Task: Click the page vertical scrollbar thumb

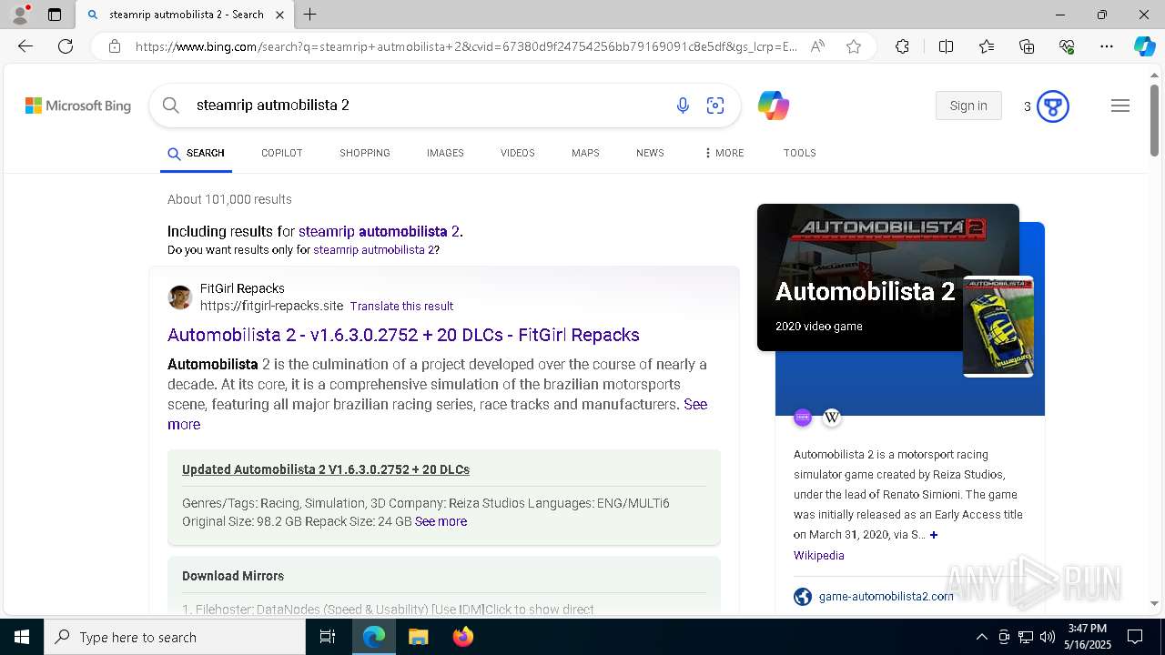Action: point(1154,120)
